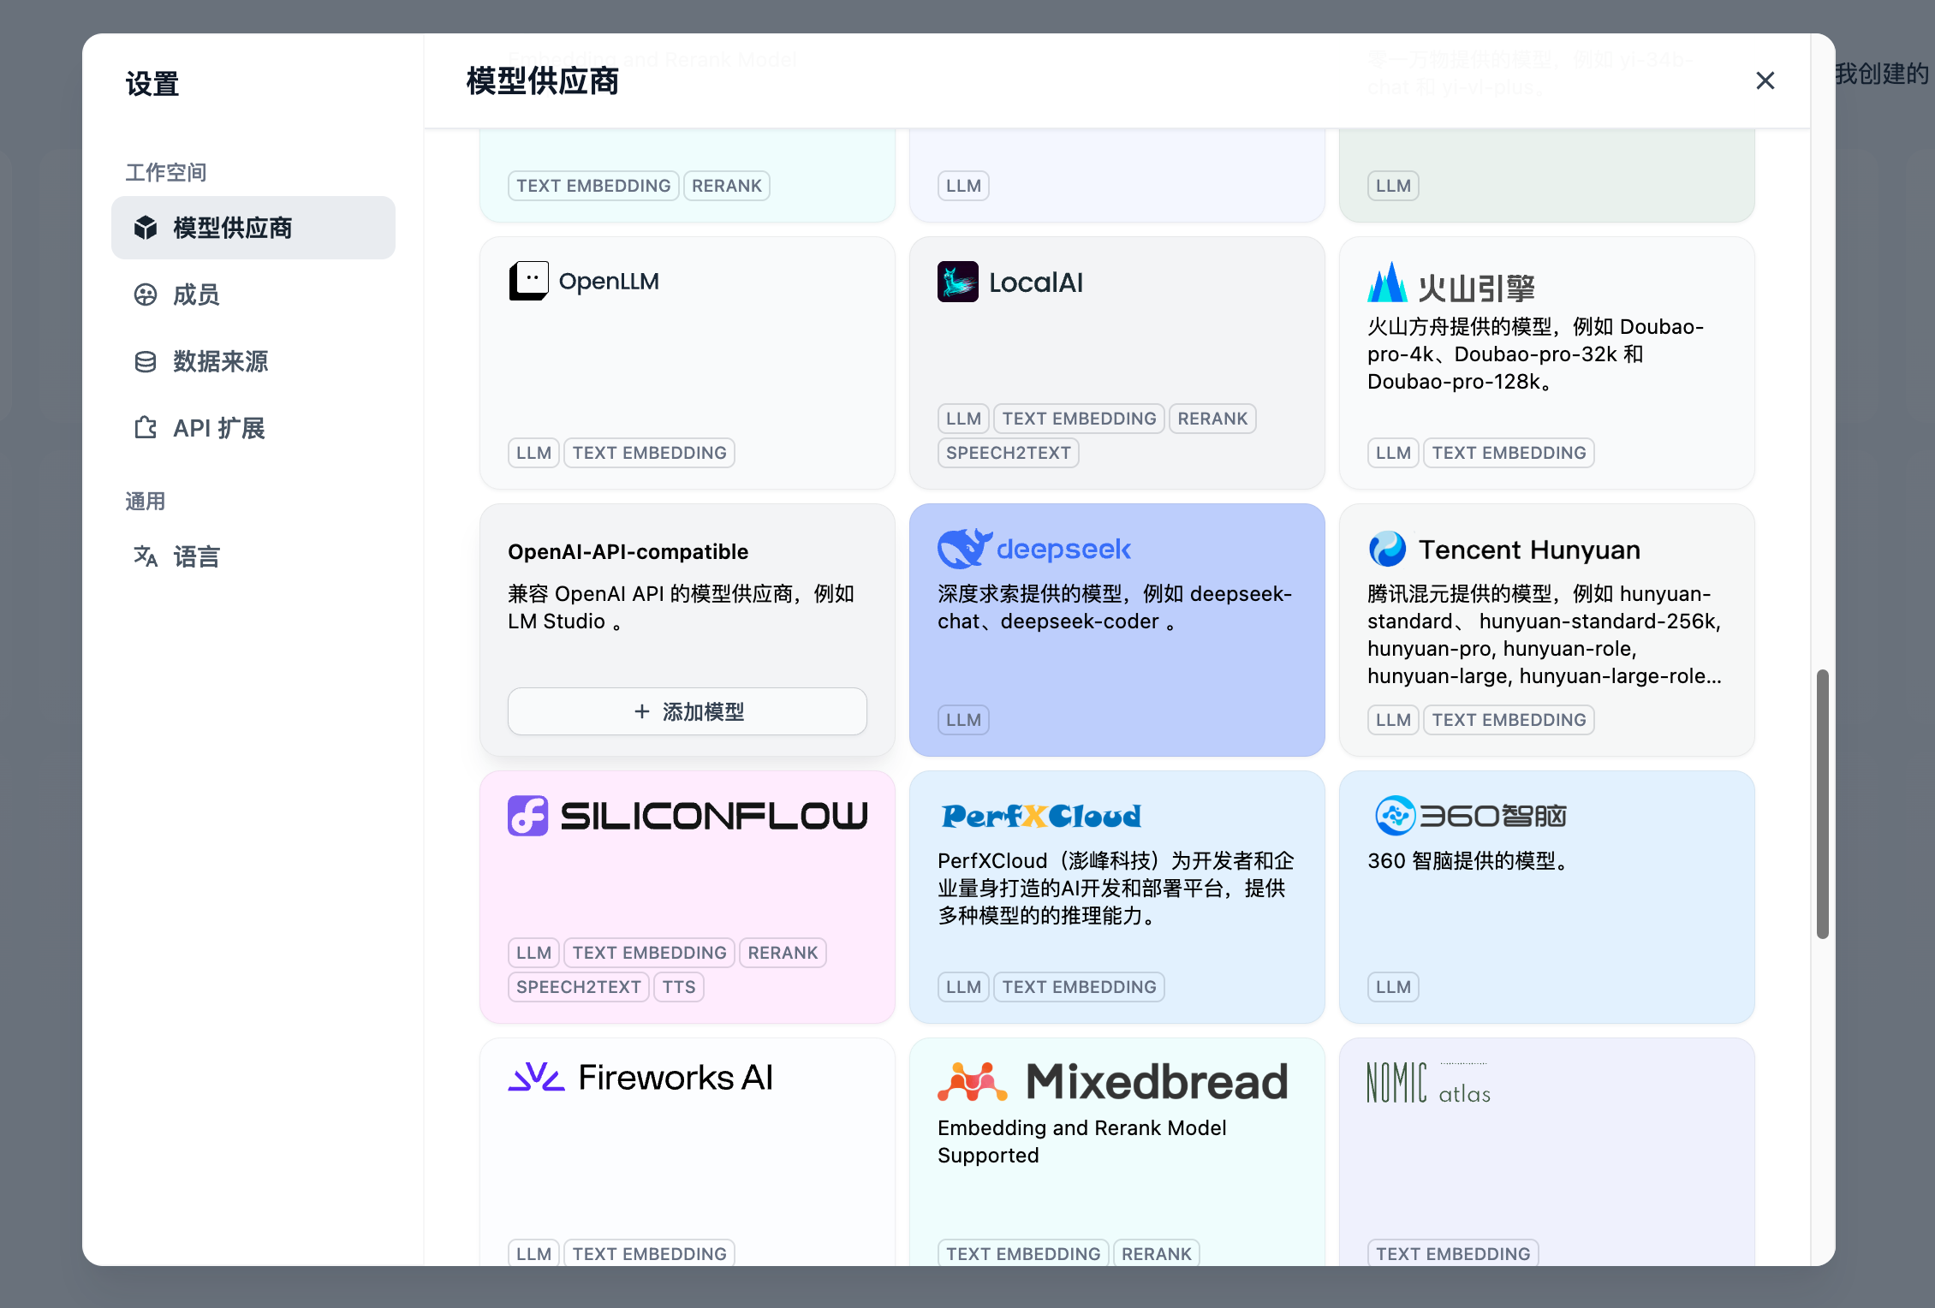1935x1308 pixels.
Task: Click TEXT EMBEDDING tag on PerfXCloud card
Action: coord(1079,987)
